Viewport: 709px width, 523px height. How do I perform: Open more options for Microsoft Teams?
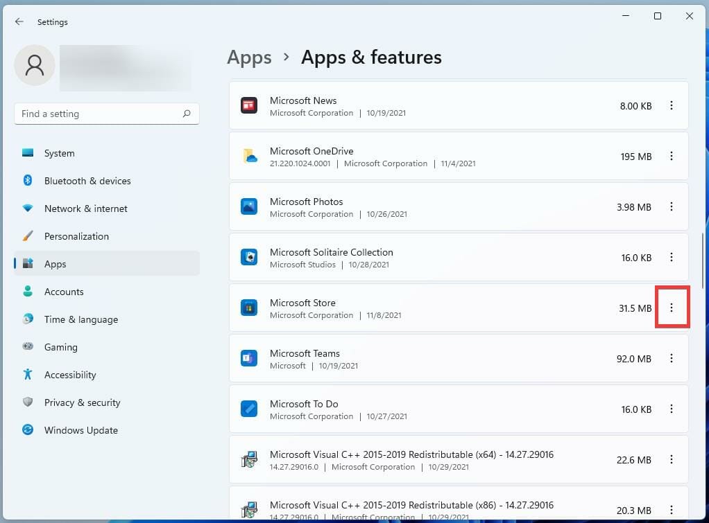click(672, 358)
